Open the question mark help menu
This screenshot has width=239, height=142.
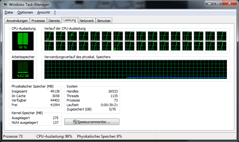point(55,12)
